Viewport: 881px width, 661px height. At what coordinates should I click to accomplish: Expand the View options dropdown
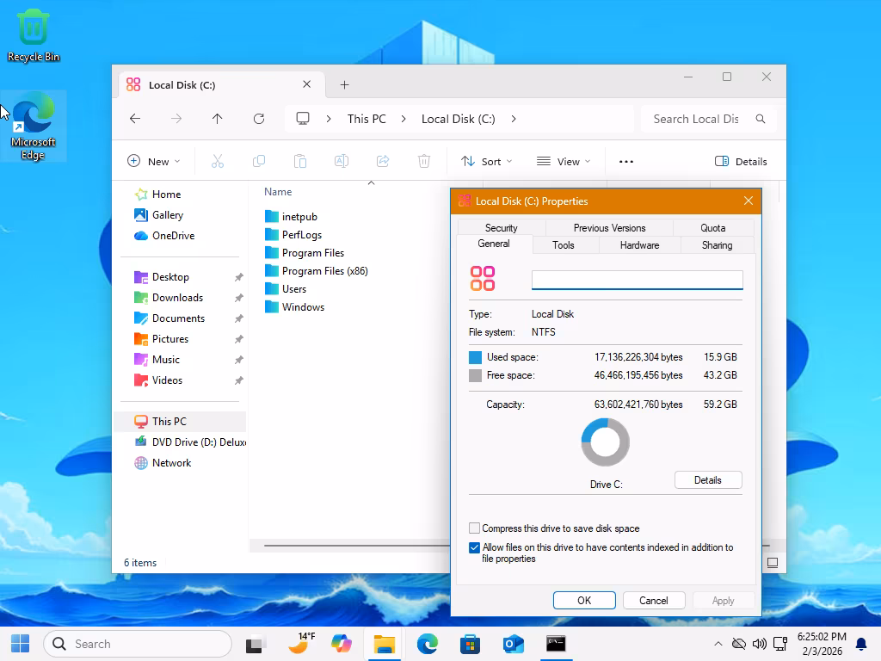tap(564, 161)
